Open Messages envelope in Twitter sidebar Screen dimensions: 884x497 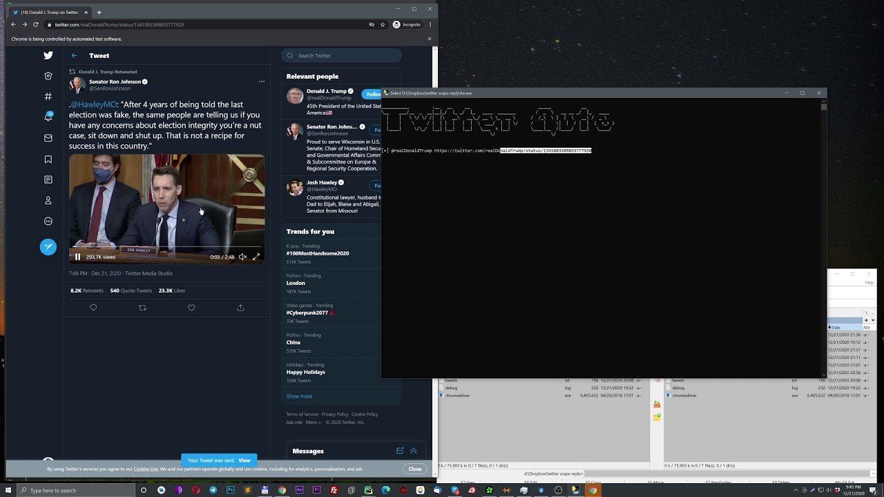48,138
